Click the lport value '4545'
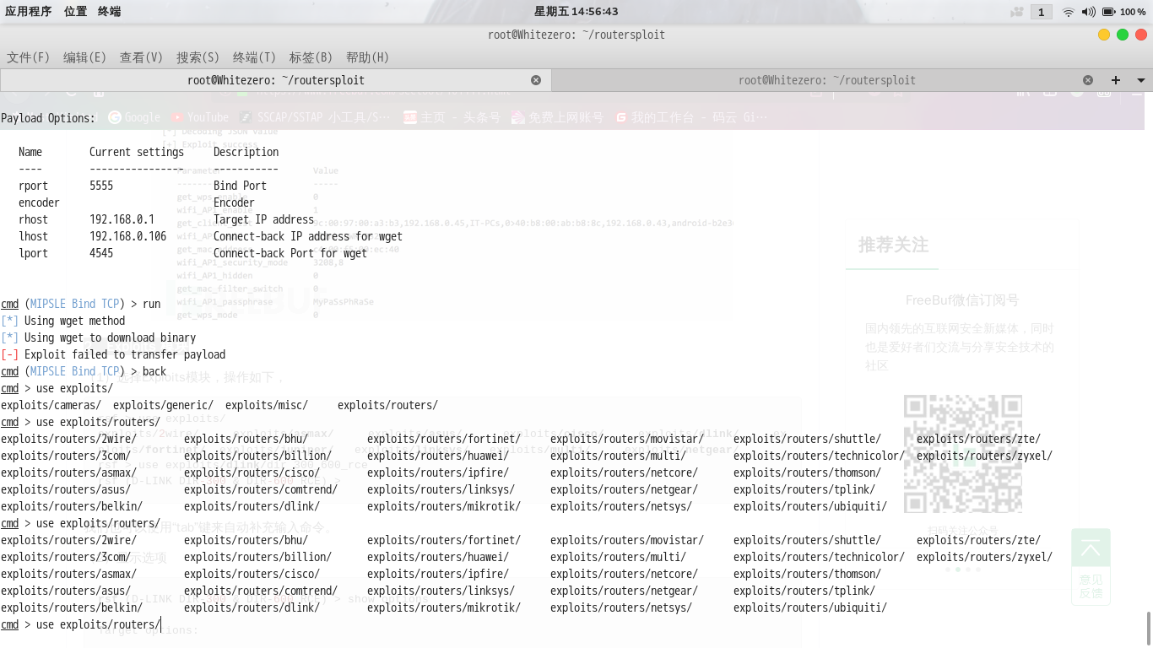 coord(101,253)
